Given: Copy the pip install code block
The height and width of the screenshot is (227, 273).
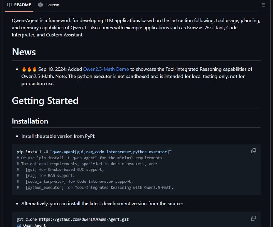Looking at the screenshot, I should pos(254,151).
